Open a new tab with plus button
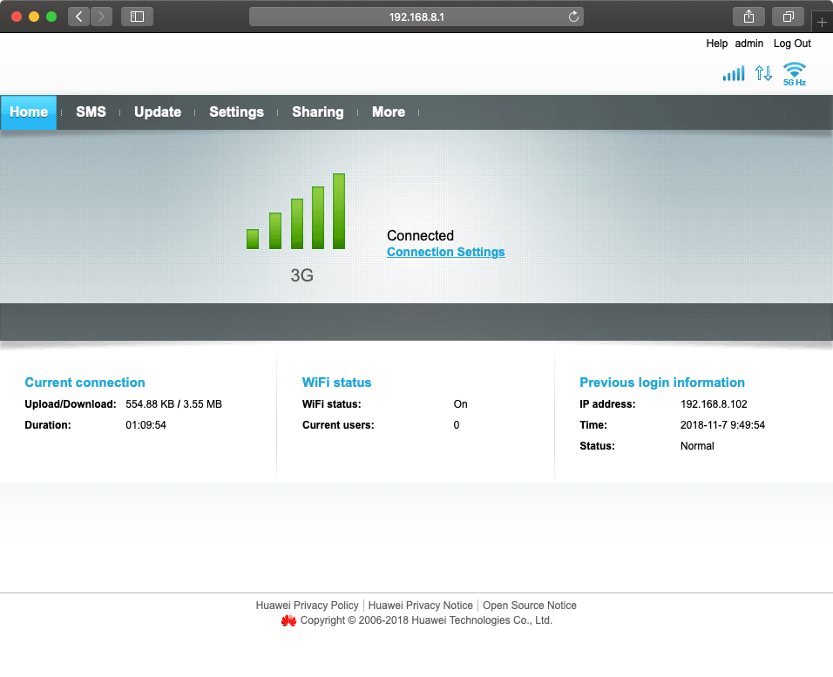This screenshot has height=677, width=833. pos(822,22)
